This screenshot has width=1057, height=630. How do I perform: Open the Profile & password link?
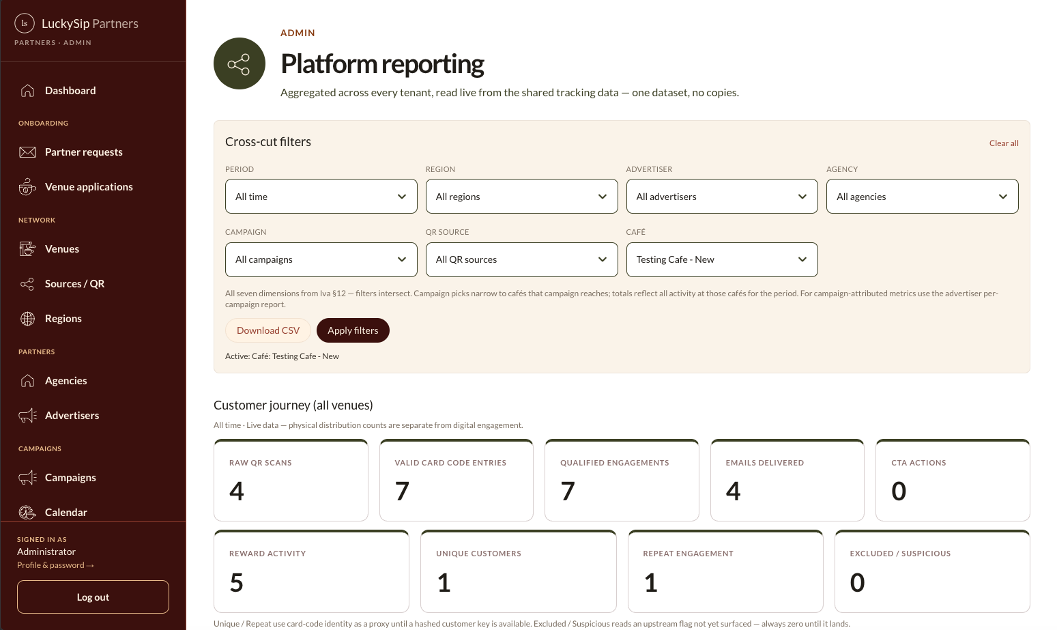point(55,565)
